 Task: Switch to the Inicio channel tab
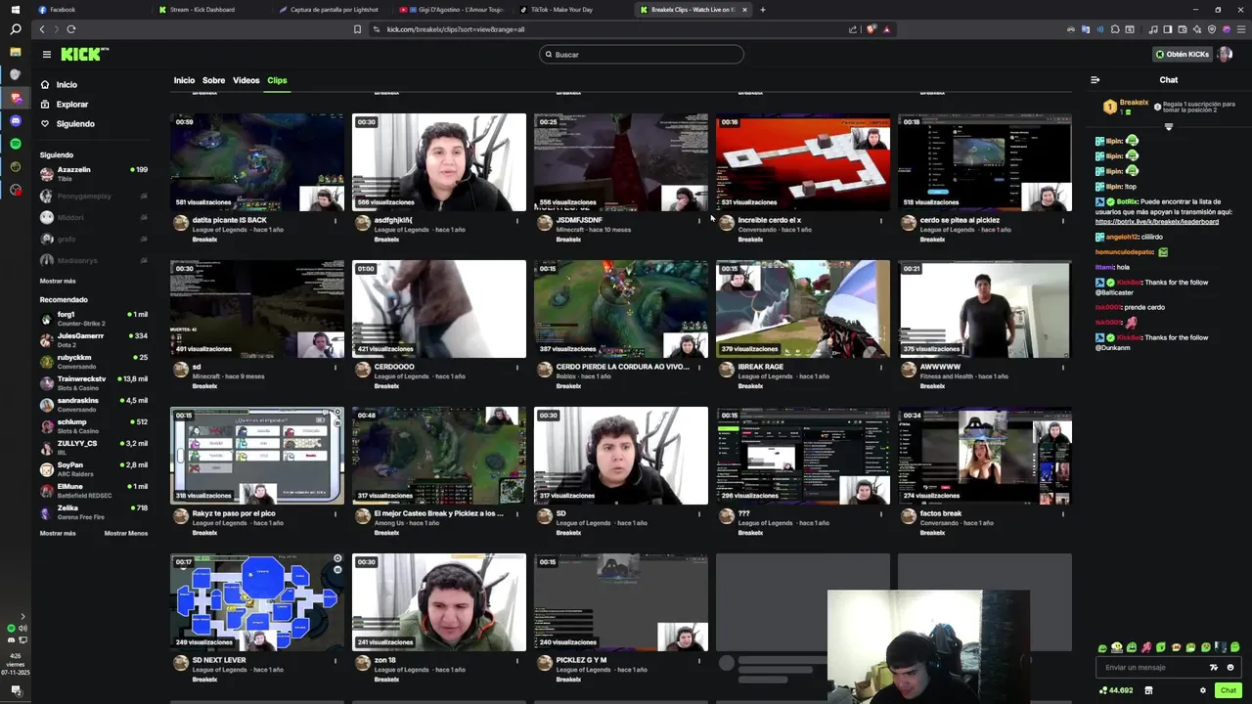point(184,80)
